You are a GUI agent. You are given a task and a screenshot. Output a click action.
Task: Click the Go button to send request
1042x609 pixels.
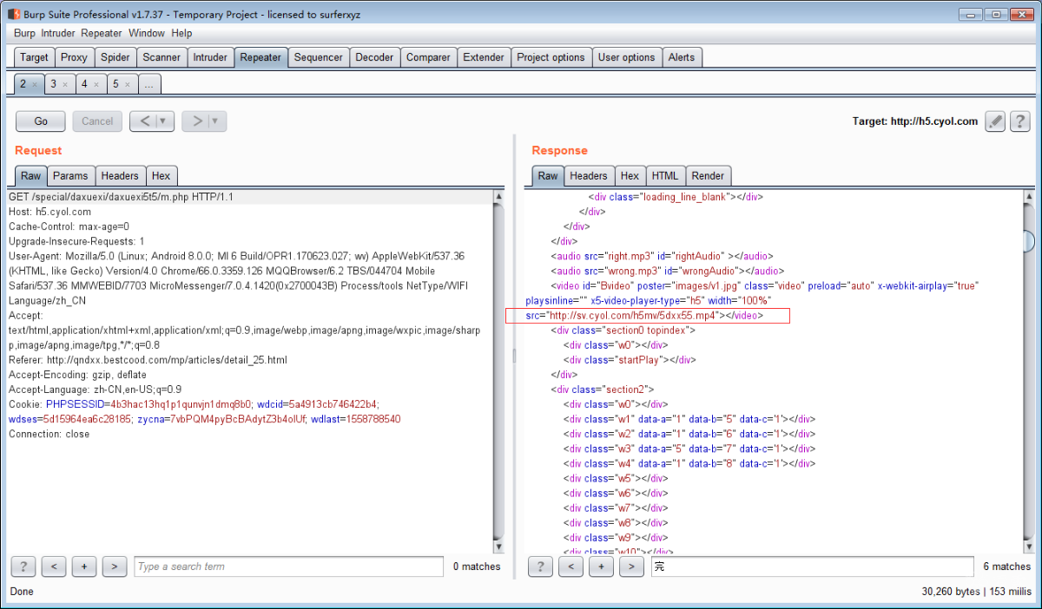[41, 121]
